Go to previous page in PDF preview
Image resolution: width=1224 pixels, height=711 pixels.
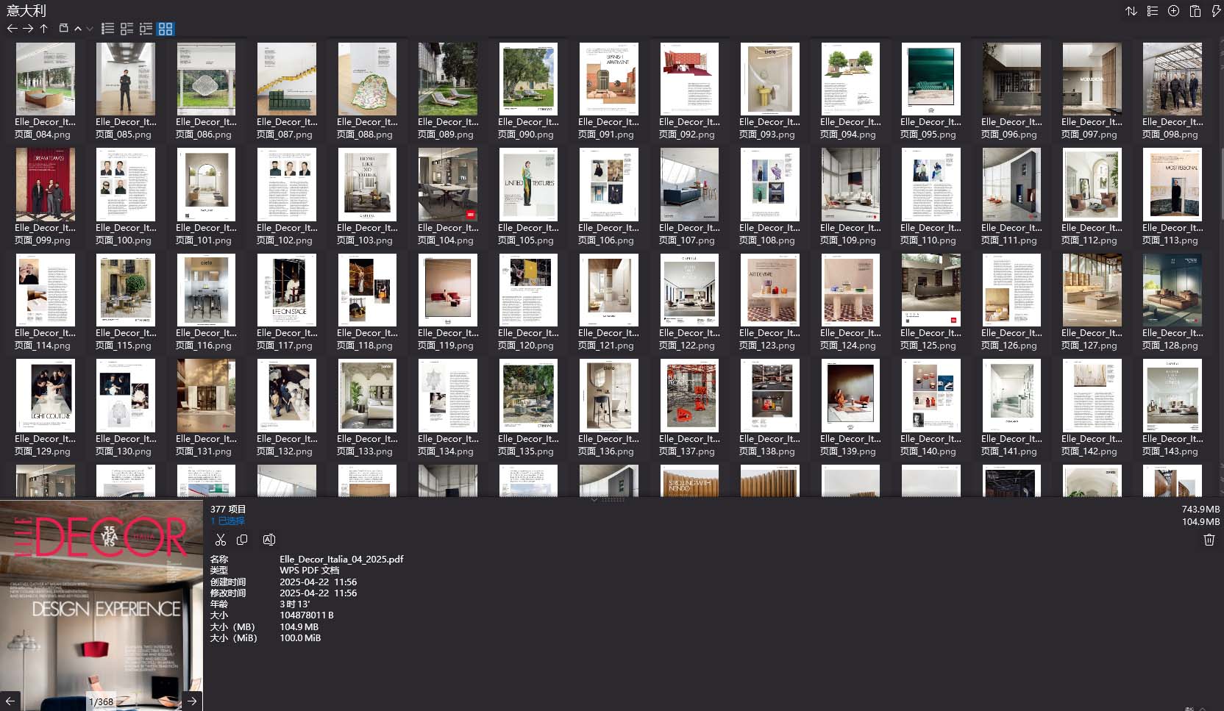click(x=10, y=701)
